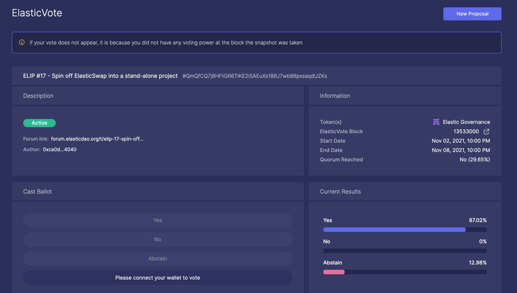Click the Elastic Governance token icon
This screenshot has width=517, height=293.
[x=436, y=122]
